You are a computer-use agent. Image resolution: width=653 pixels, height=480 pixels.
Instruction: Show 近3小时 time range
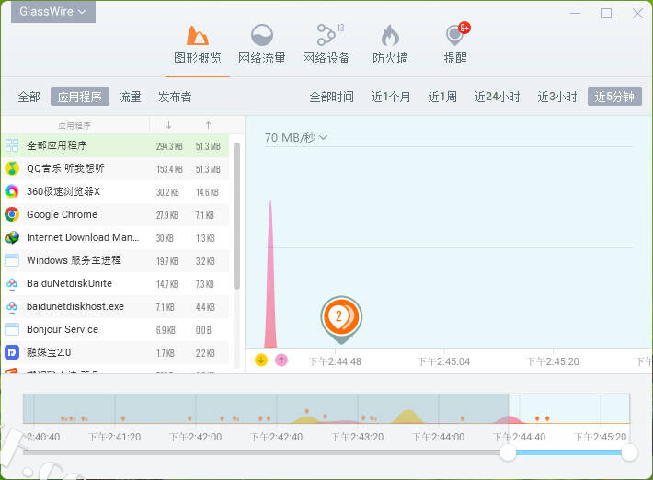click(557, 97)
